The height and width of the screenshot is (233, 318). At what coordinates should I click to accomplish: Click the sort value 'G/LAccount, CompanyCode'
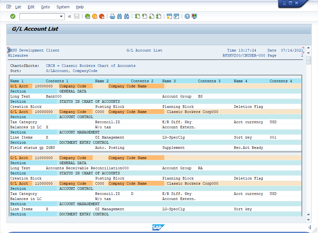(72, 71)
